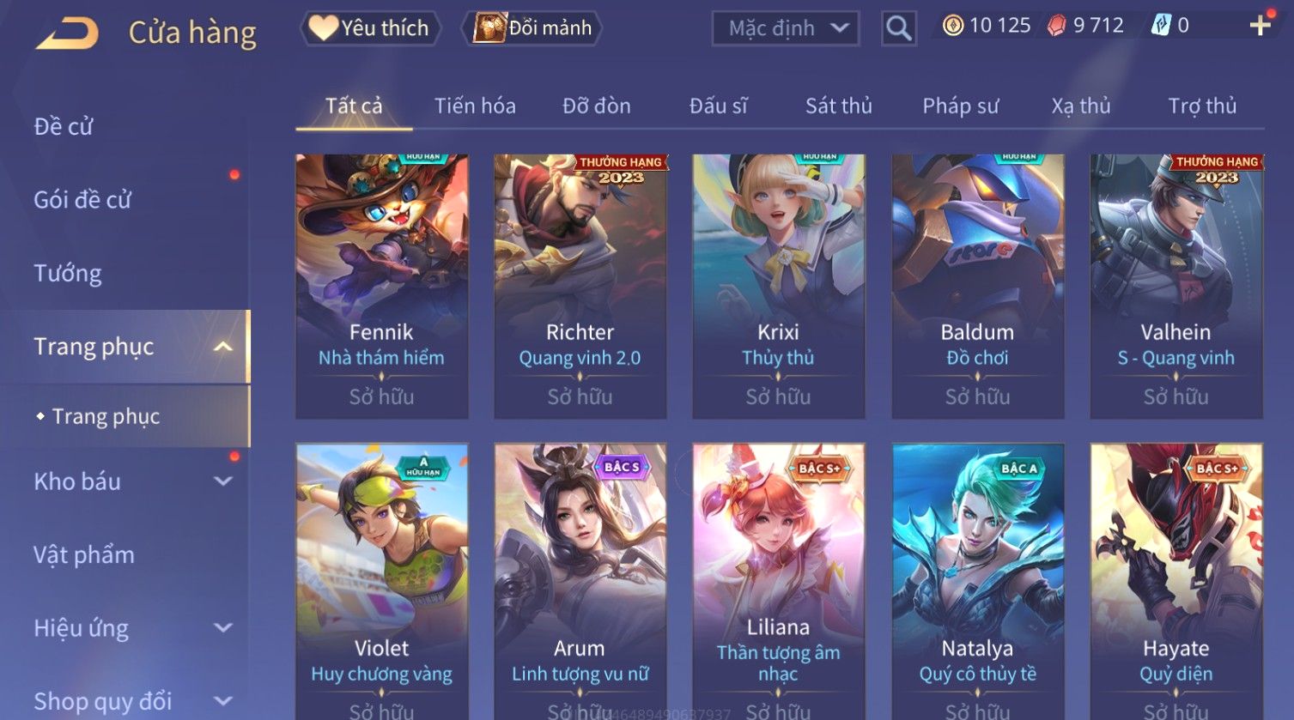This screenshot has width=1294, height=720.
Task: Select the Fennik Nhà thám hiểm skin card
Action: point(382,287)
